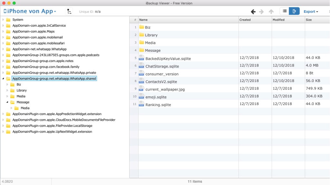Click the current_wallpaper.jpg file icon

[141, 89]
